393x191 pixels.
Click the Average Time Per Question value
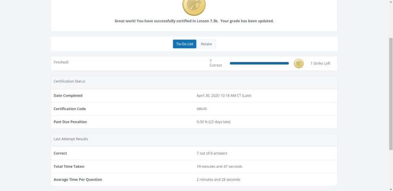218,180
